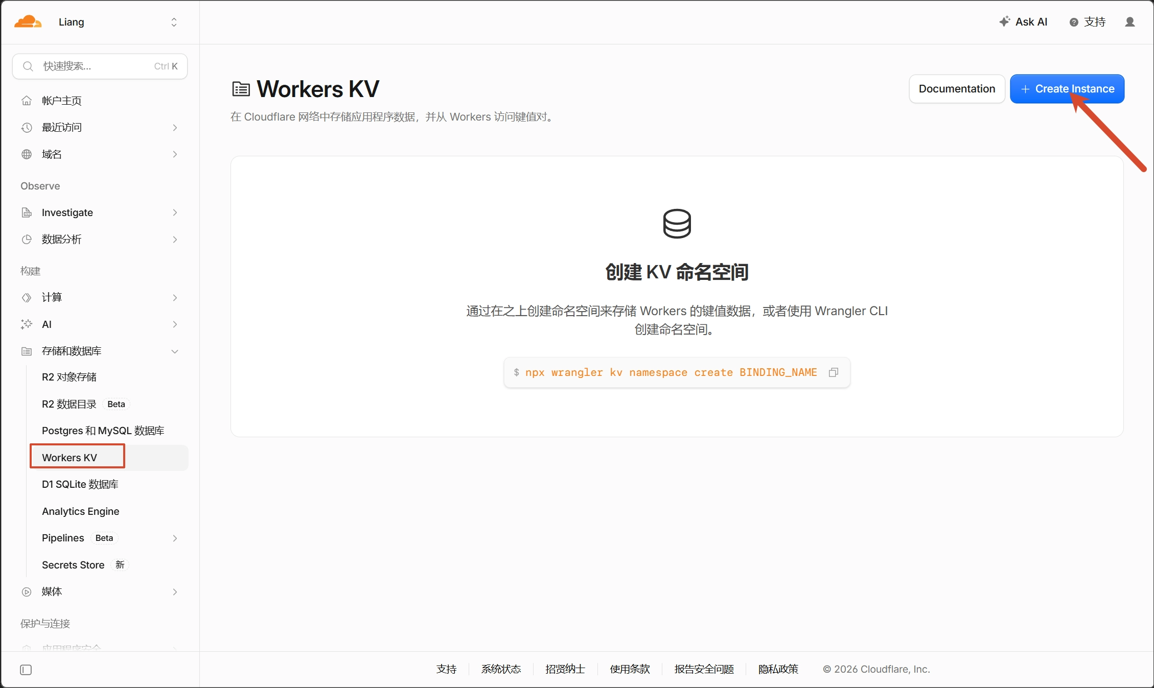
Task: Open footer 报告安全问题 link
Action: (x=704, y=669)
